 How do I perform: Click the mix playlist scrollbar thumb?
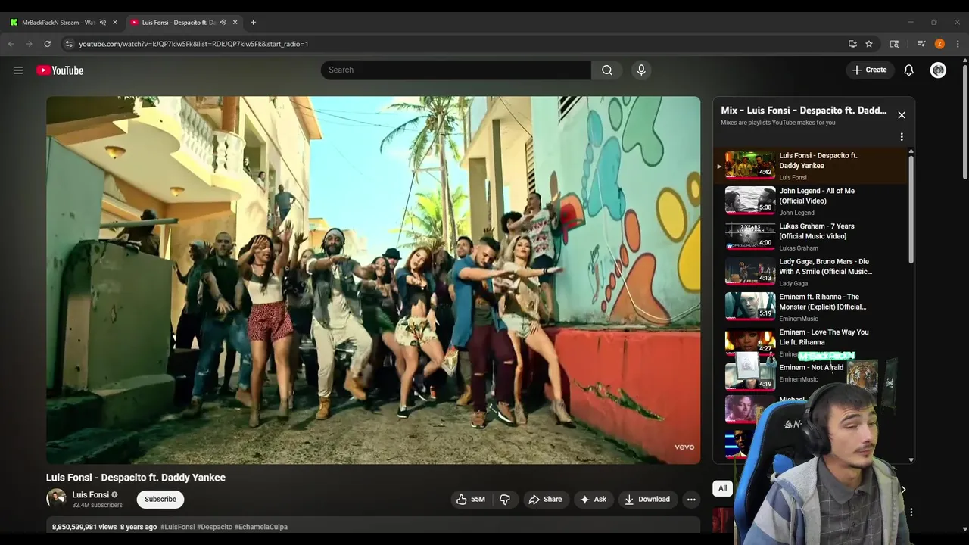[911, 210]
